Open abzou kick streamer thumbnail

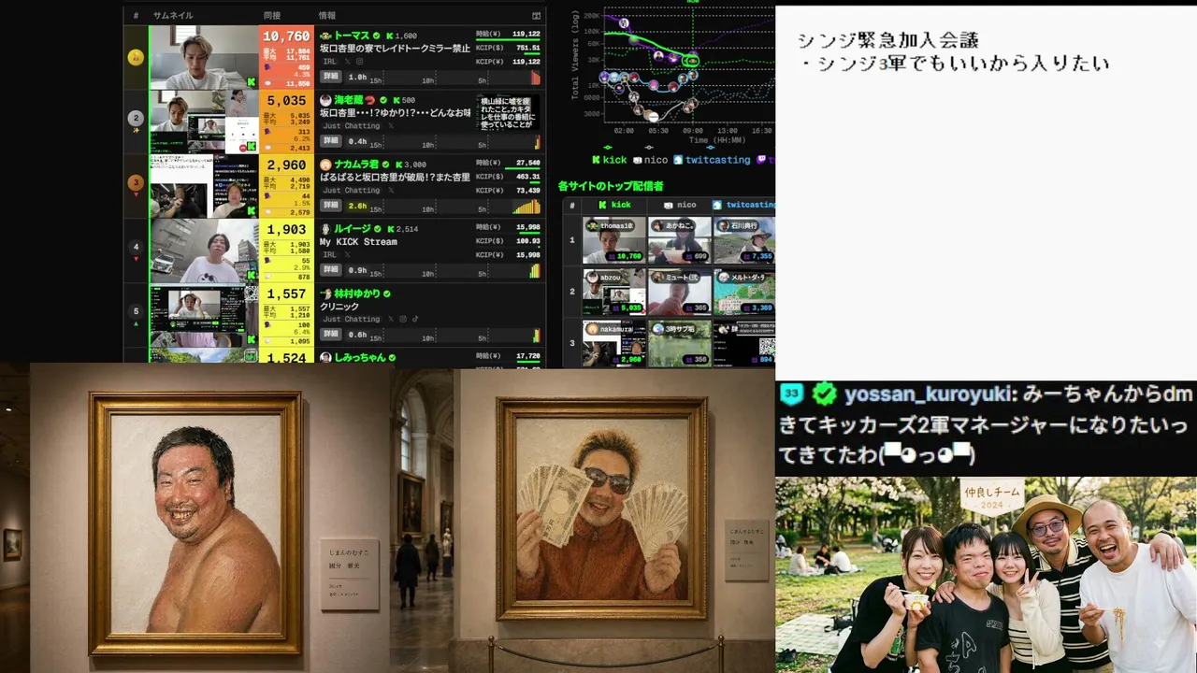[614, 292]
